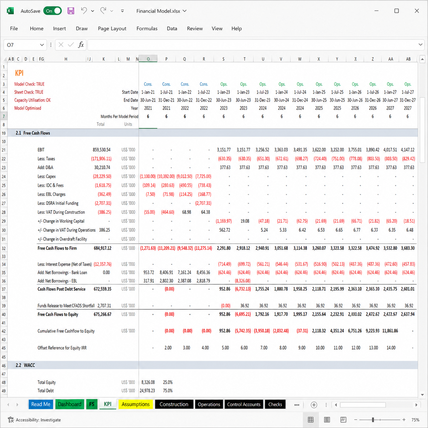Toggle the AutoSave switch
Image resolution: width=428 pixels, height=428 pixels.
(53, 11)
